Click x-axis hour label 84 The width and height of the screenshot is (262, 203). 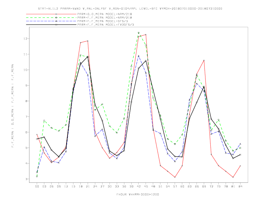click(x=240, y=186)
